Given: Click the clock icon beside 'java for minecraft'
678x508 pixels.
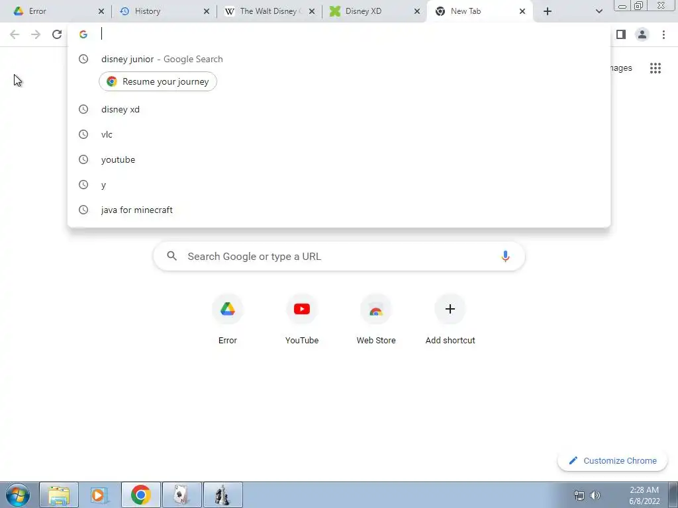Looking at the screenshot, I should point(83,210).
